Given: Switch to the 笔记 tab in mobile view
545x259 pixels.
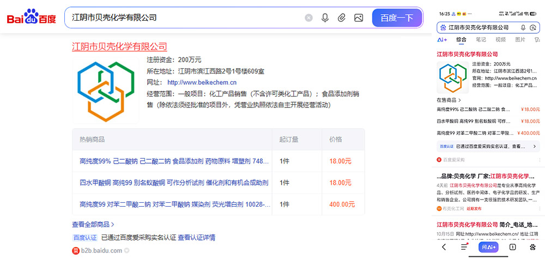Looking at the screenshot, I should click(x=481, y=40).
